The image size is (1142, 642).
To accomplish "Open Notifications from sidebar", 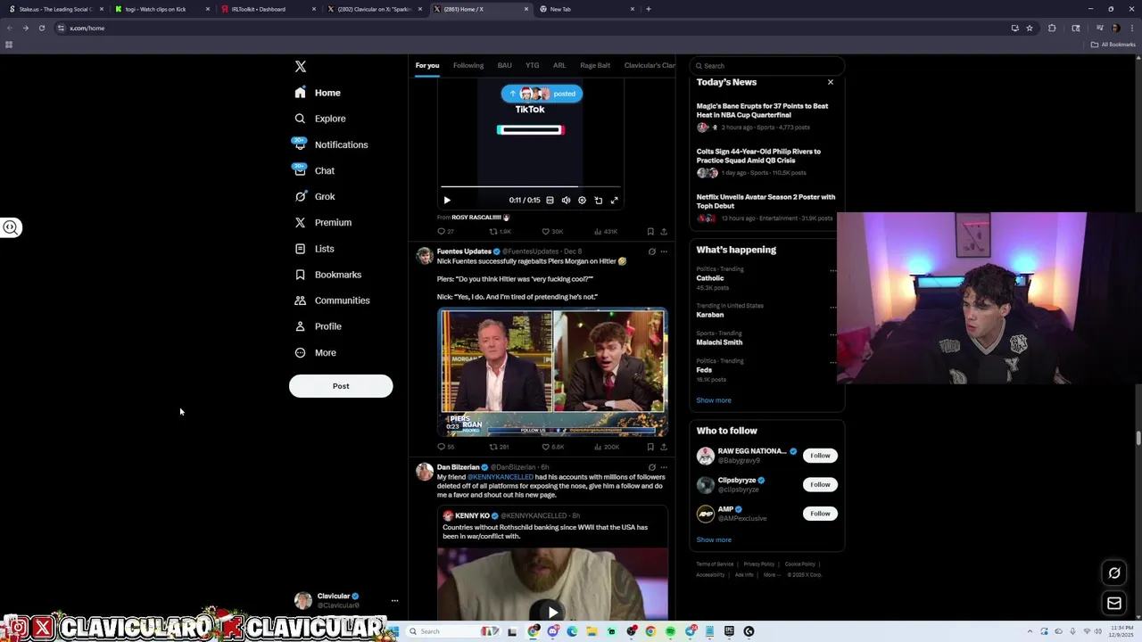I will (x=329, y=144).
